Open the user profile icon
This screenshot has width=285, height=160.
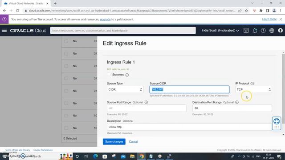pos(280,31)
